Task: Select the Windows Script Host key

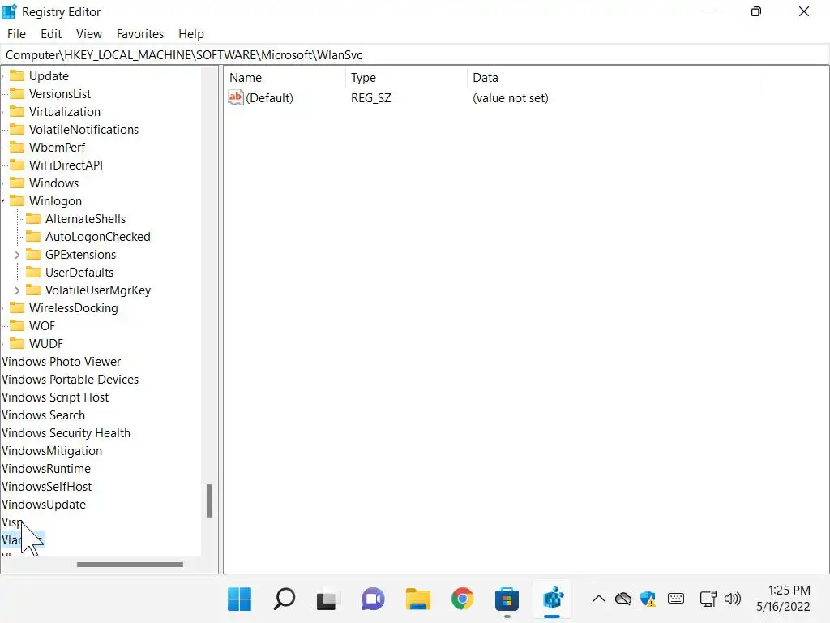Action: tap(55, 397)
